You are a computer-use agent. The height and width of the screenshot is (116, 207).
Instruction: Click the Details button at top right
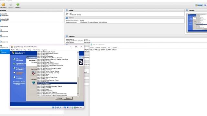pyautogui.click(x=199, y=5)
